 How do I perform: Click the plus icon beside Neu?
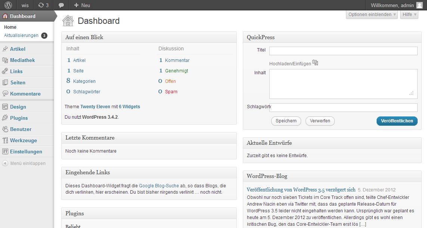click(x=76, y=5)
